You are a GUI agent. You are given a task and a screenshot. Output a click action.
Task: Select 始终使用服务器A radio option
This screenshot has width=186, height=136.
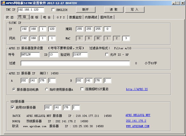click(x=47, y=89)
